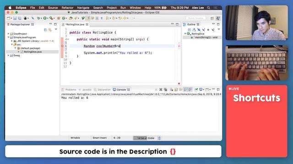Collapse the SimpleJavaProgram project node
This screenshot has height=164, width=293.
8,37
